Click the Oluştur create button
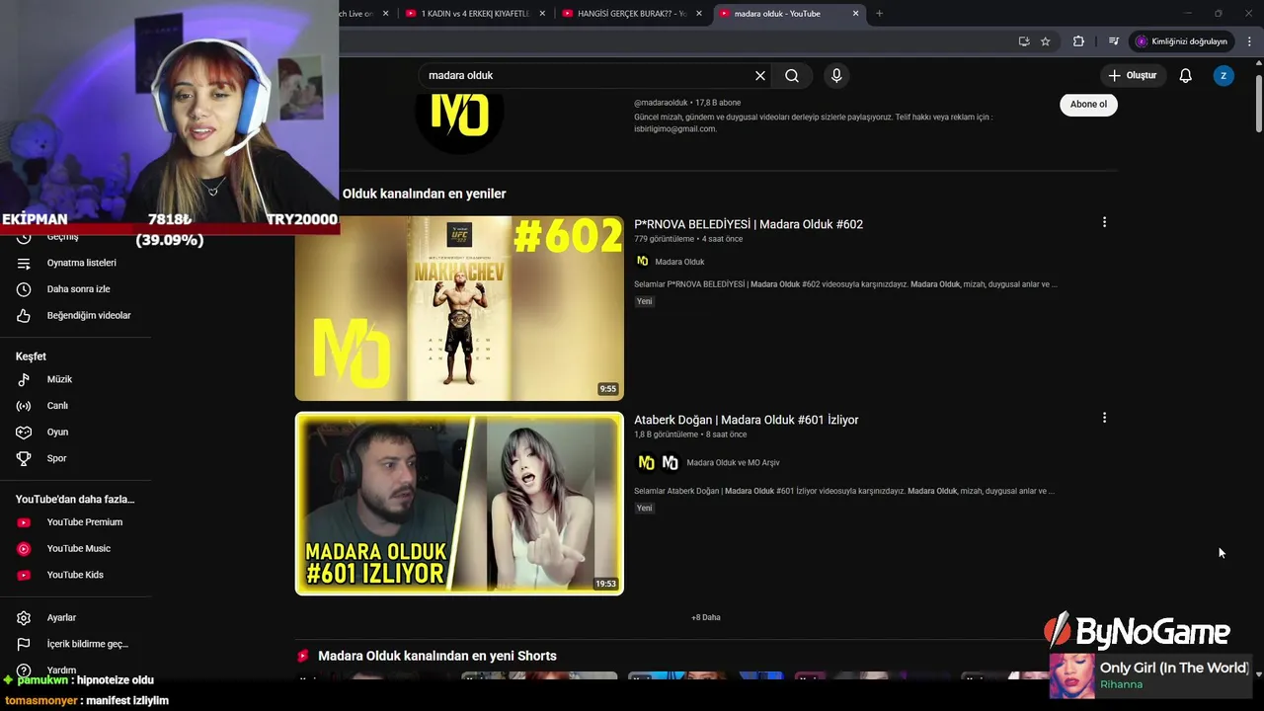The height and width of the screenshot is (711, 1264). coord(1134,75)
